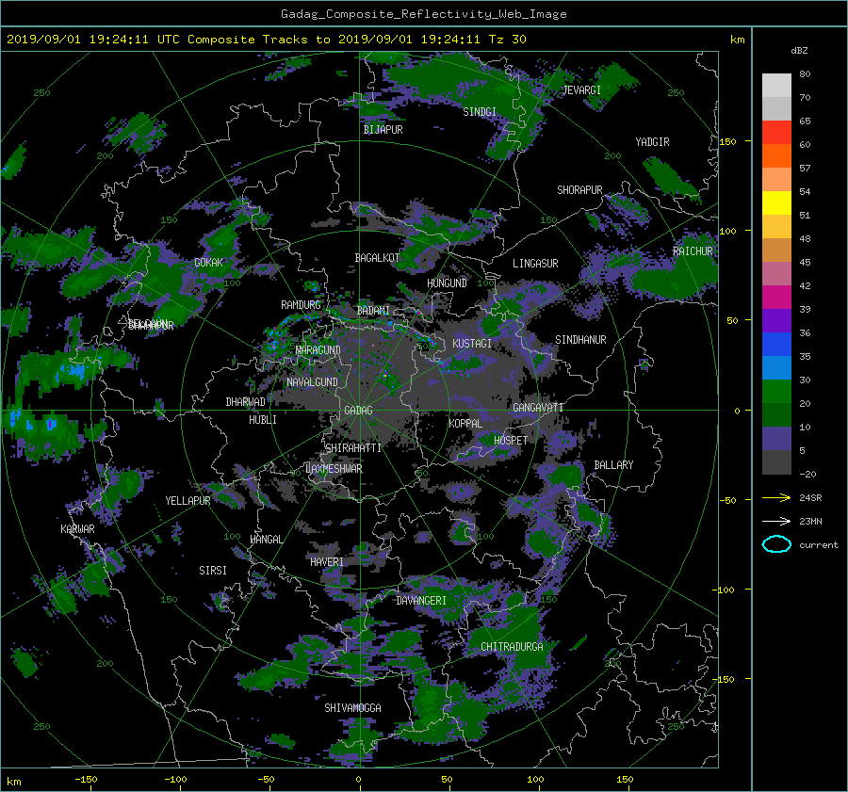Click the LINGASUR city label

click(535, 264)
